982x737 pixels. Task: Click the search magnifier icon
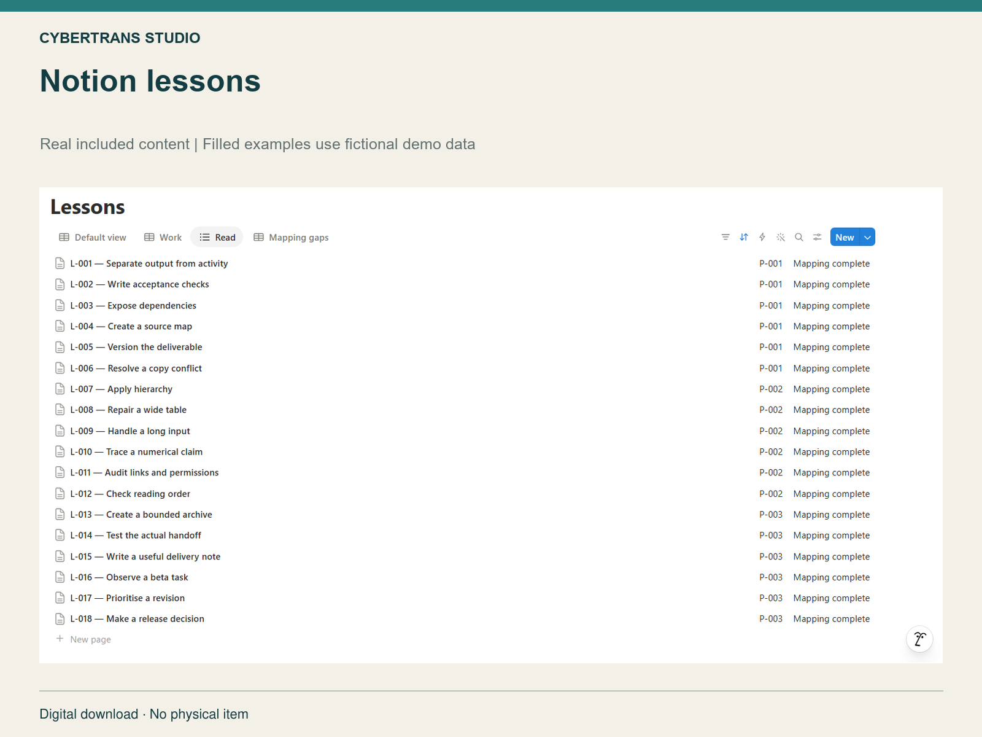(799, 237)
